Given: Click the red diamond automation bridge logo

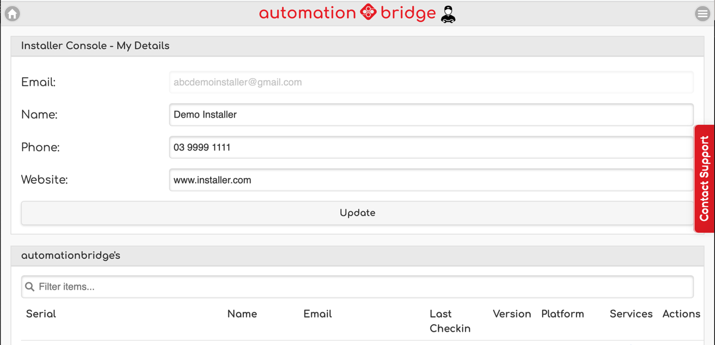Looking at the screenshot, I should tap(368, 12).
